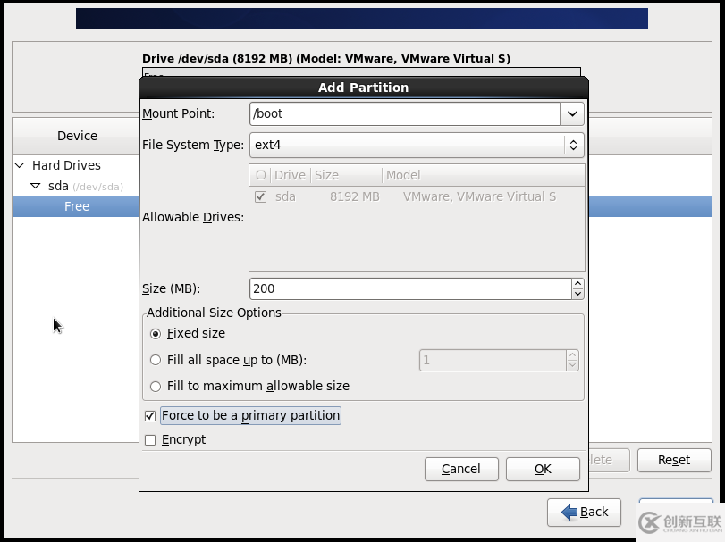725x542 pixels.
Task: Open the Mount Point dropdown arrow
Action: click(572, 114)
